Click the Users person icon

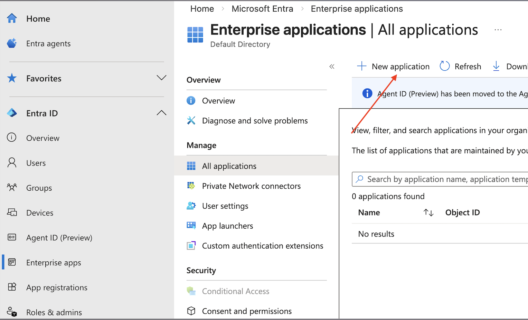coord(12,163)
